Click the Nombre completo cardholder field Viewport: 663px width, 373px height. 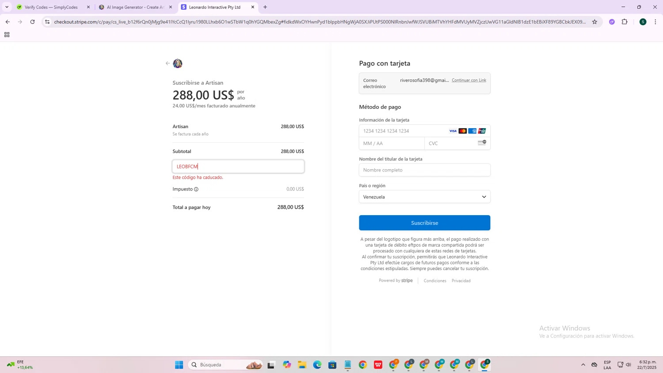424,170
